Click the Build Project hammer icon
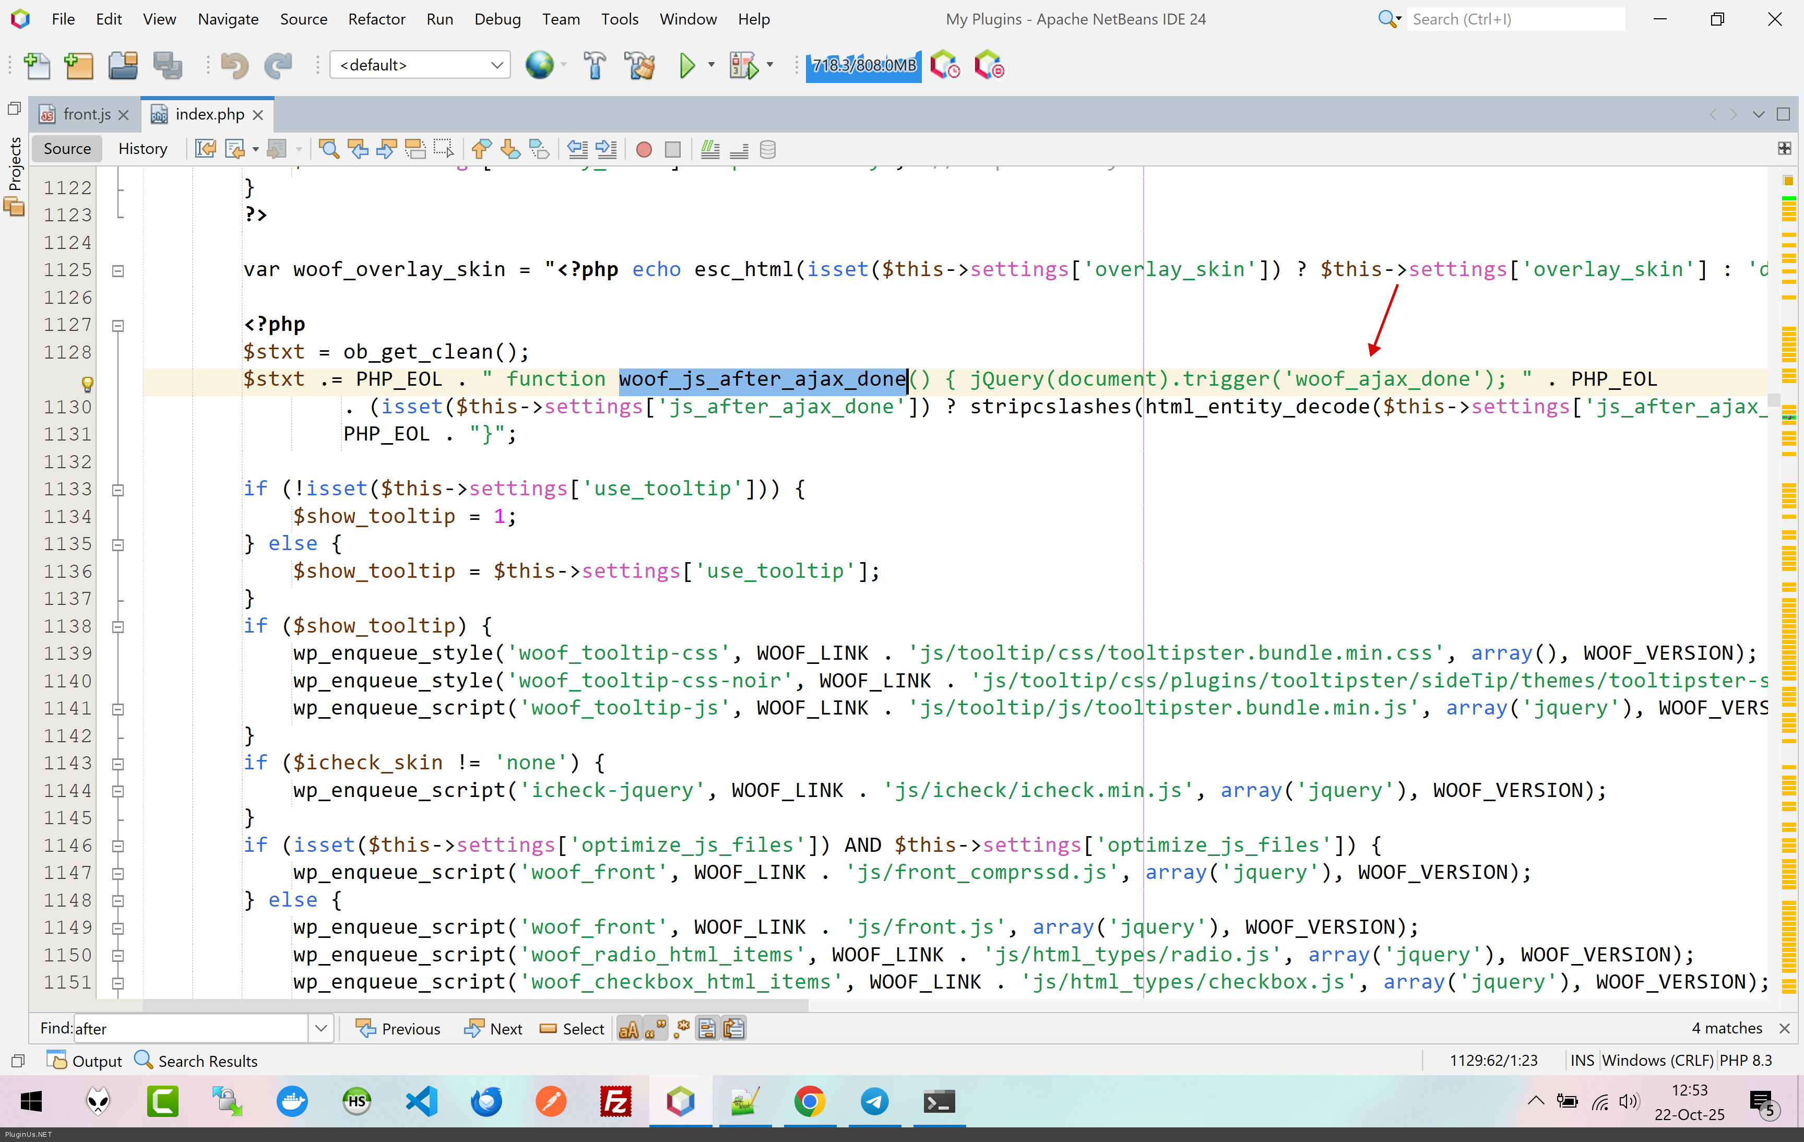 [595, 66]
